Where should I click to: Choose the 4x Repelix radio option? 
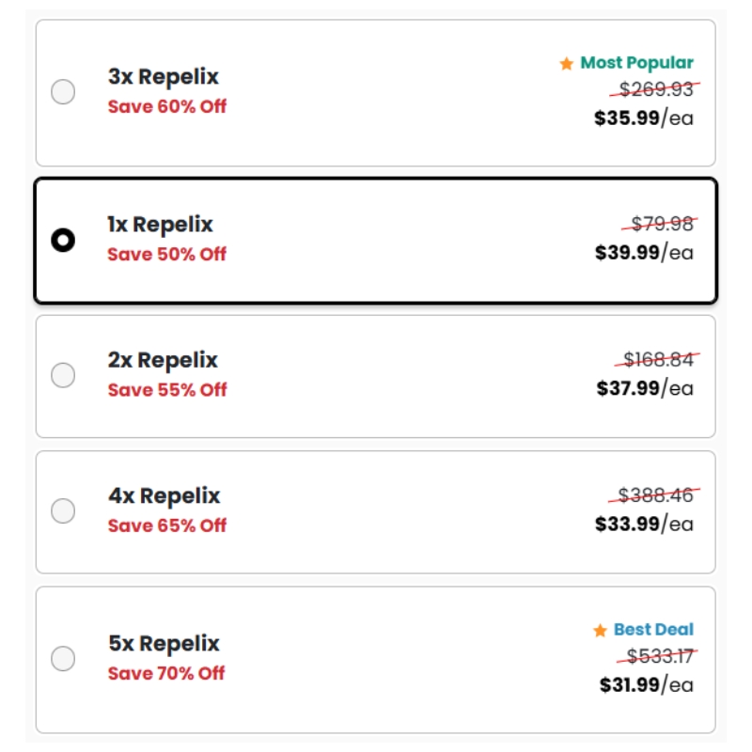63,511
